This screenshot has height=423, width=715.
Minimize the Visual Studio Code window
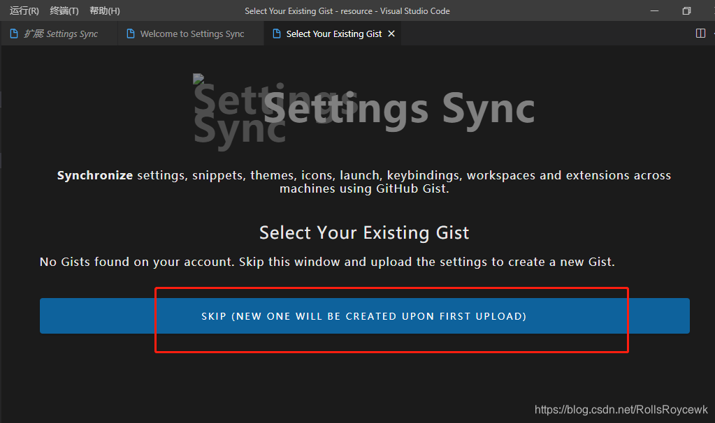pyautogui.click(x=654, y=11)
